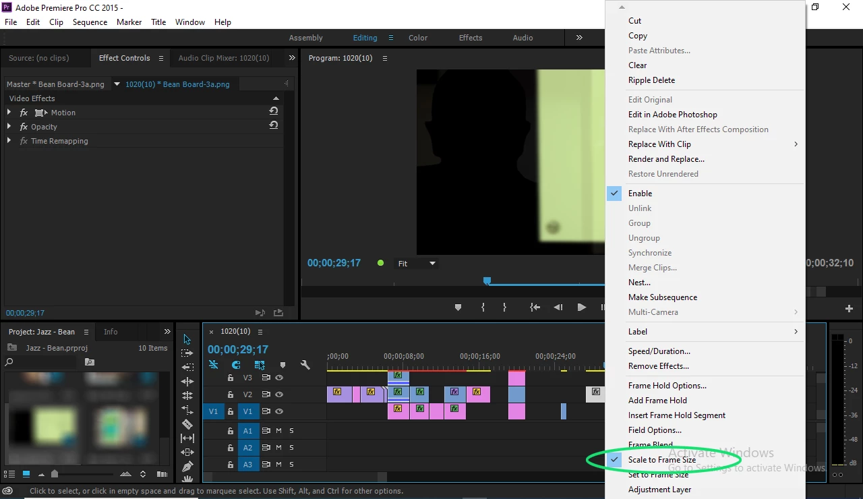
Task: Toggle V1 source patching button
Action: click(214, 411)
